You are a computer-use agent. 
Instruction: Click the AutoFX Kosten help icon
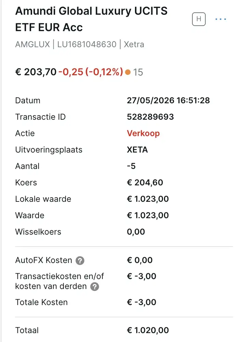(x=80, y=260)
